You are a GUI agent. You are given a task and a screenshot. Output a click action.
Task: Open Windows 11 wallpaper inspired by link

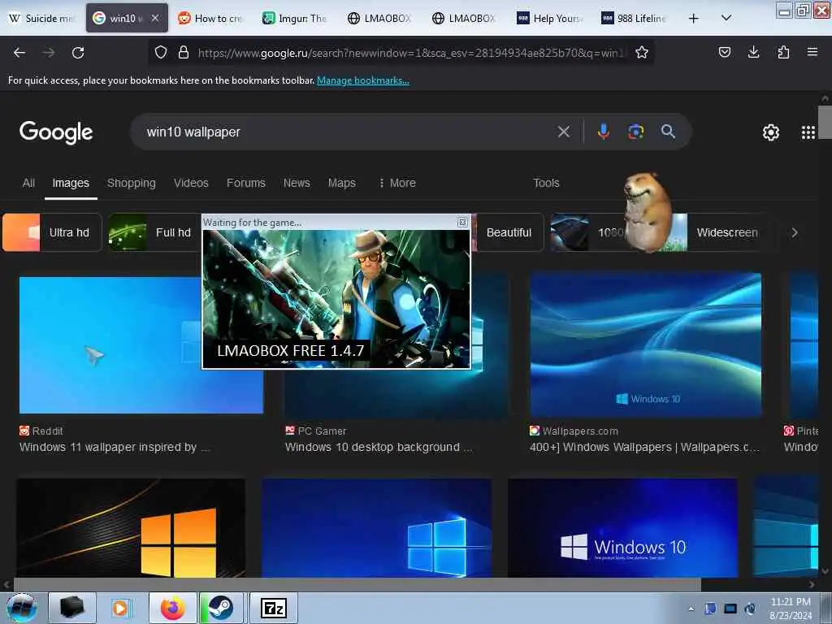(115, 448)
